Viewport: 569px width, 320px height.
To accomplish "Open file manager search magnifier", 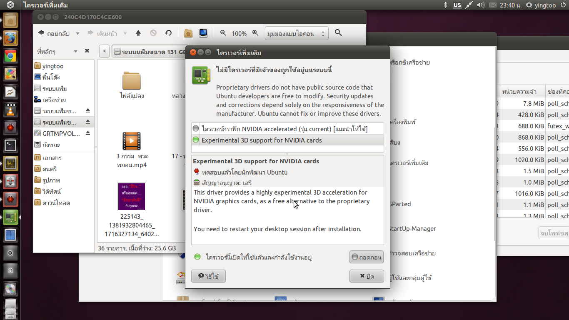I will (338, 33).
